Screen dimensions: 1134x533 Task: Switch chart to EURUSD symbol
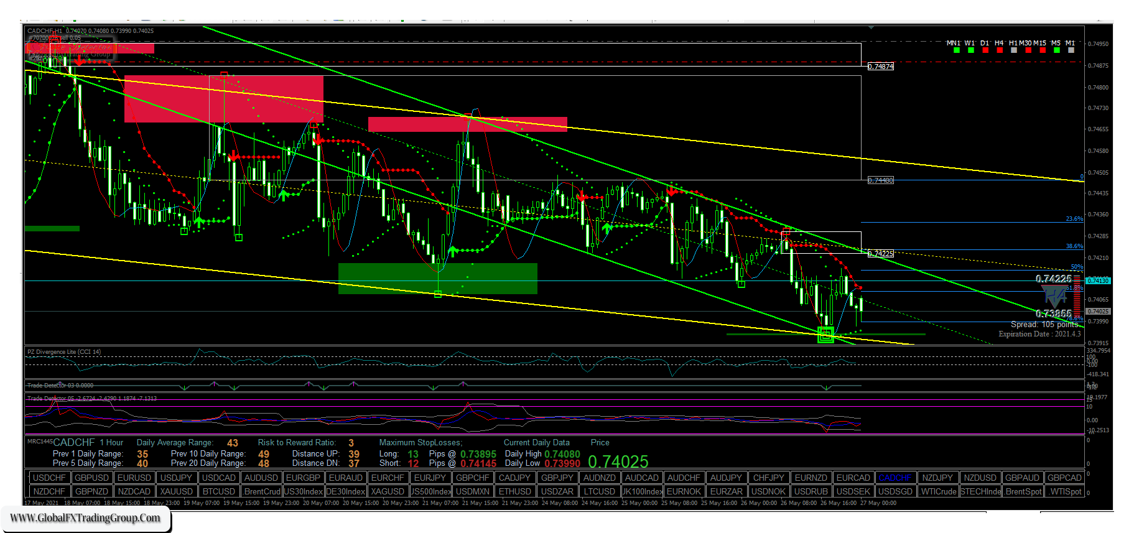pos(134,478)
